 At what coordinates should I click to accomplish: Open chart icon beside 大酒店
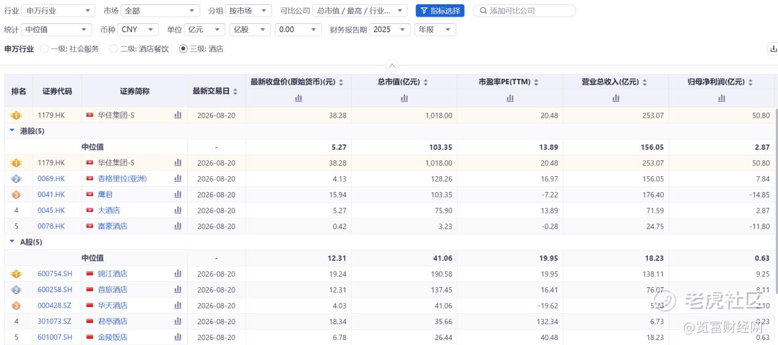pos(178,211)
